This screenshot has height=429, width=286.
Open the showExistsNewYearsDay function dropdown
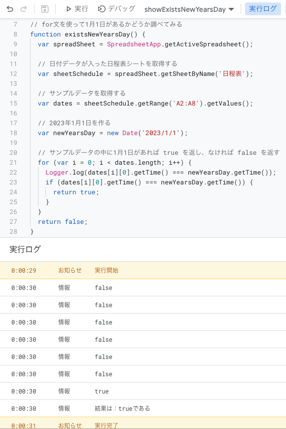[x=189, y=9]
